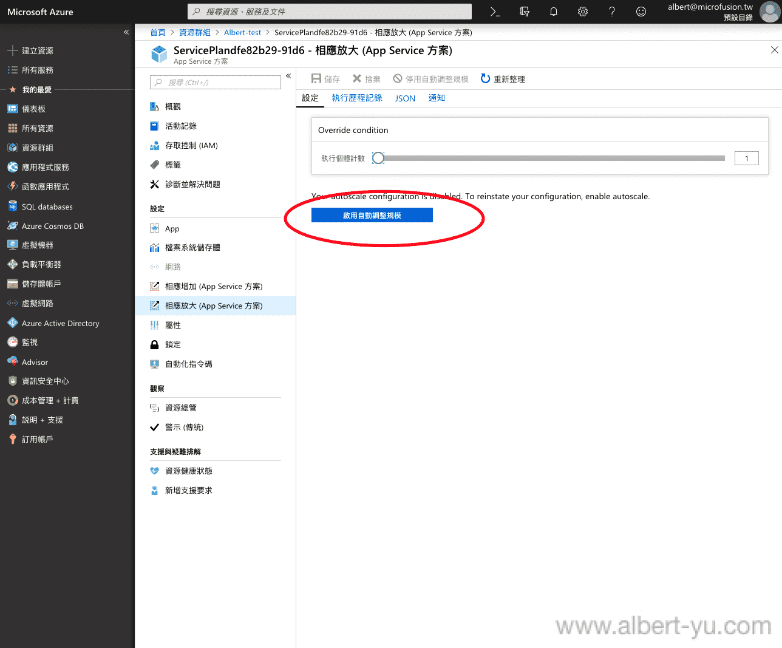Screen dimensions: 782x648
Task: Open the Cloud Shell icon in top bar
Action: pyautogui.click(x=495, y=12)
